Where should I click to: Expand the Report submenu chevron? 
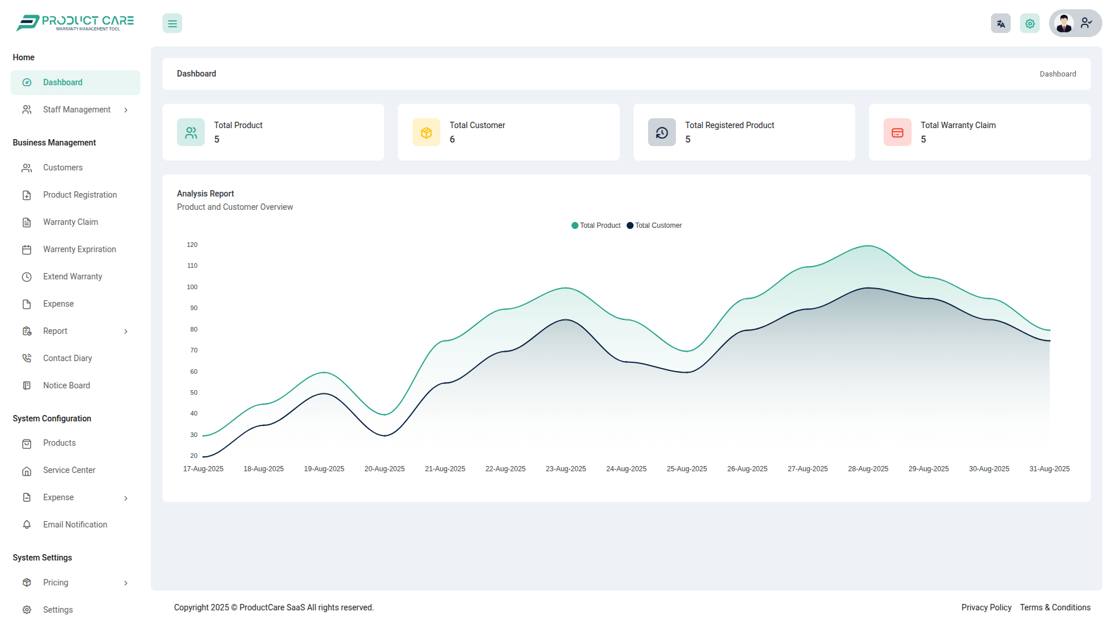126,332
